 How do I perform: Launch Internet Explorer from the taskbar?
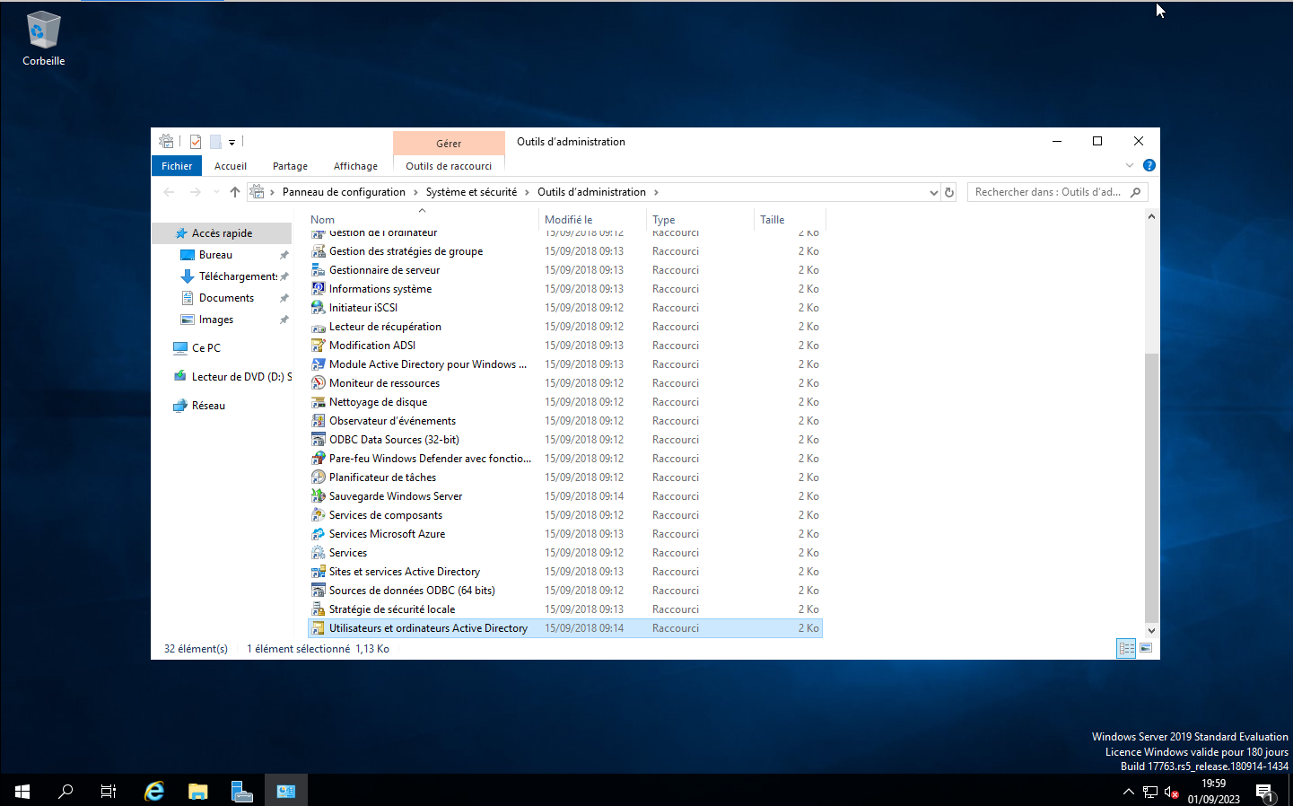tap(154, 791)
